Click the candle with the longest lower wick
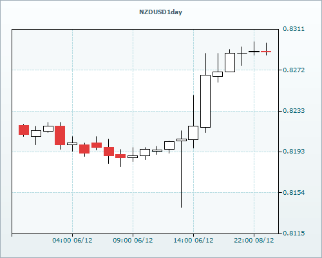This screenshot has width=322, height=258. 182,169
